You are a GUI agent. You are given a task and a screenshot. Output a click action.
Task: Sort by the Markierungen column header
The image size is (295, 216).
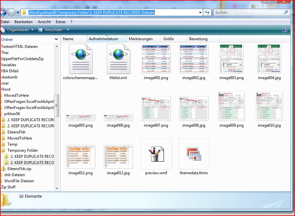pos(144,39)
